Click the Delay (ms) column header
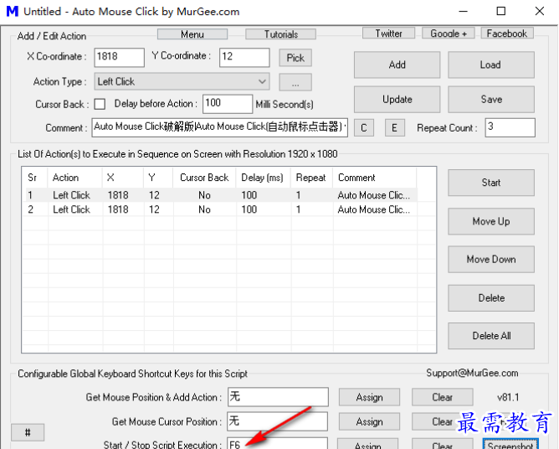The image size is (559, 449). [263, 178]
